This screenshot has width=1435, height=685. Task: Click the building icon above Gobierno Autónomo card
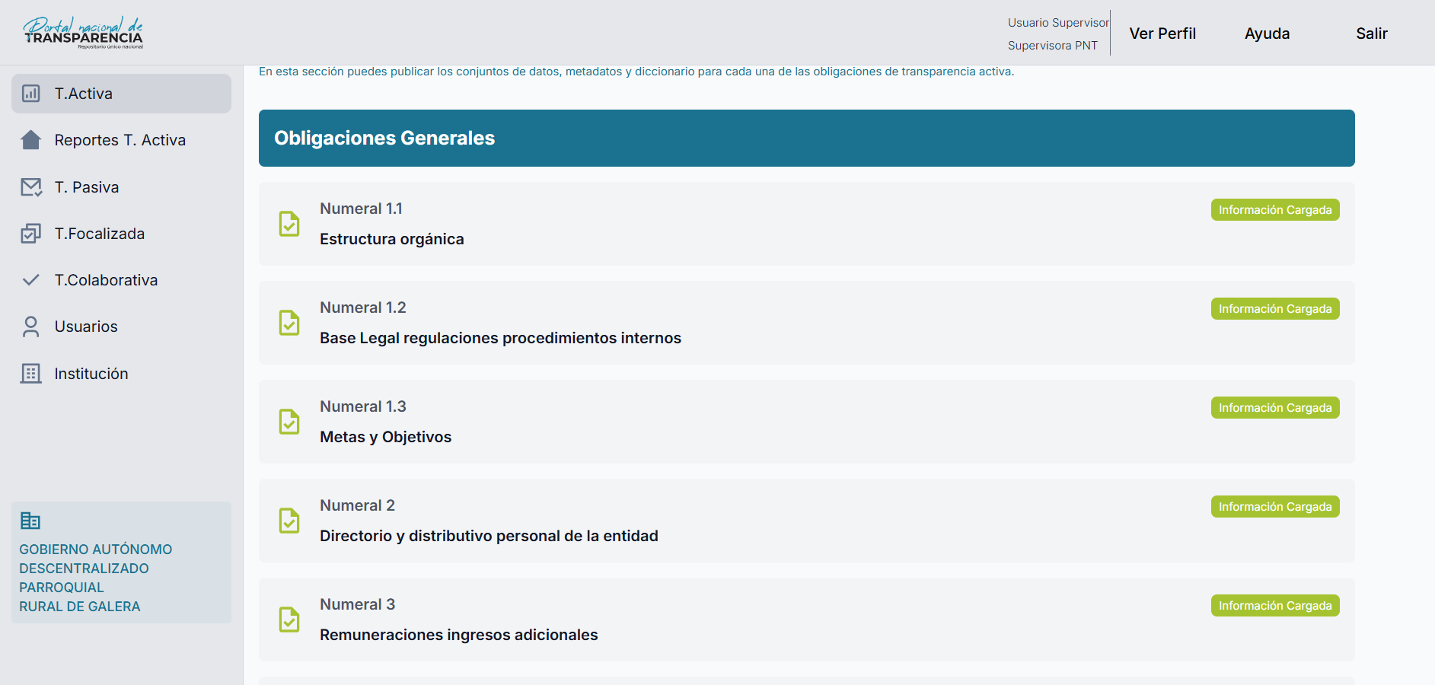[x=30, y=521]
